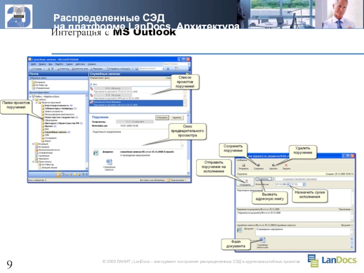
Task: Open the Файл menu in Outlook
Action: point(33,64)
